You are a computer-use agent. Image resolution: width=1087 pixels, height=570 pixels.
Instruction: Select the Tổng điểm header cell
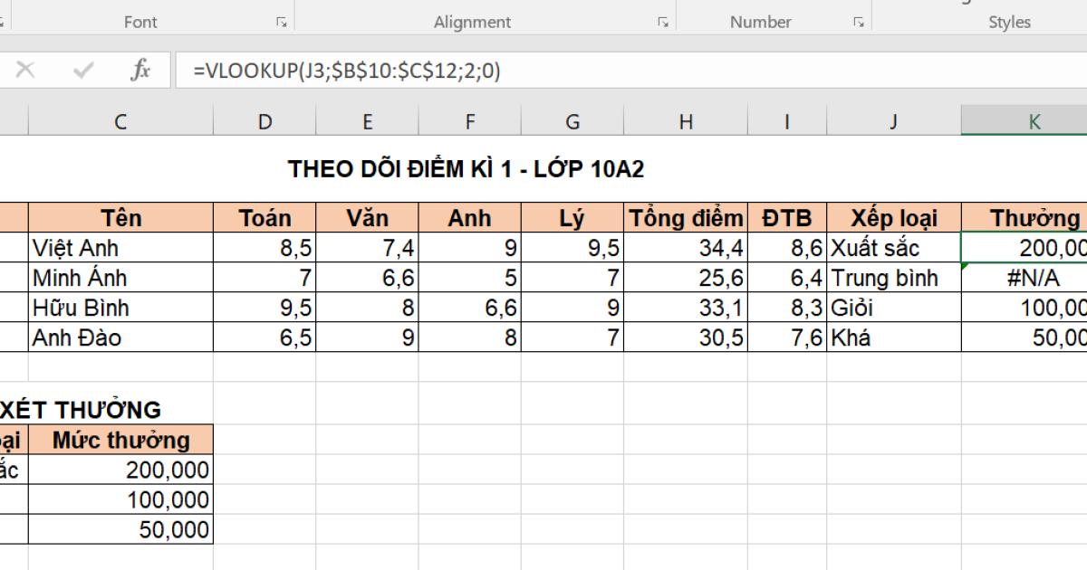(x=687, y=217)
